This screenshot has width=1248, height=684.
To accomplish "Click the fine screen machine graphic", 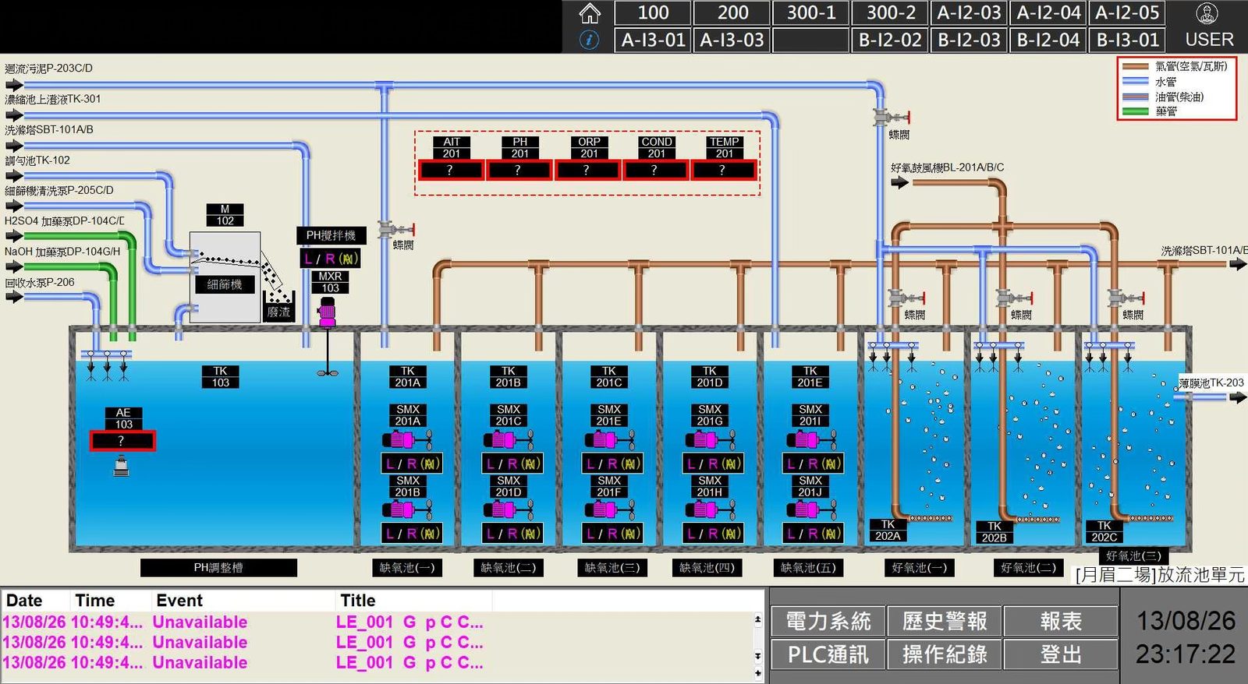I will [225, 277].
